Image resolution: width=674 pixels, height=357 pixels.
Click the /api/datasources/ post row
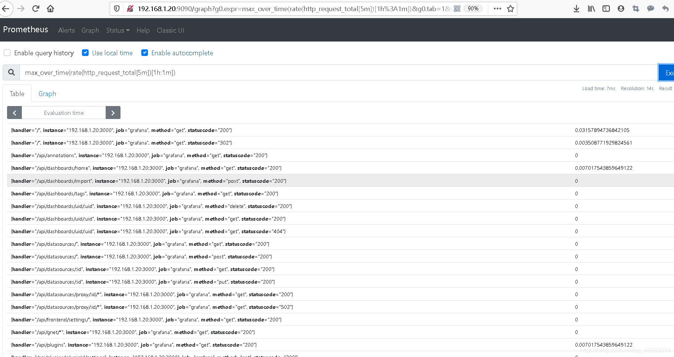[340, 257]
